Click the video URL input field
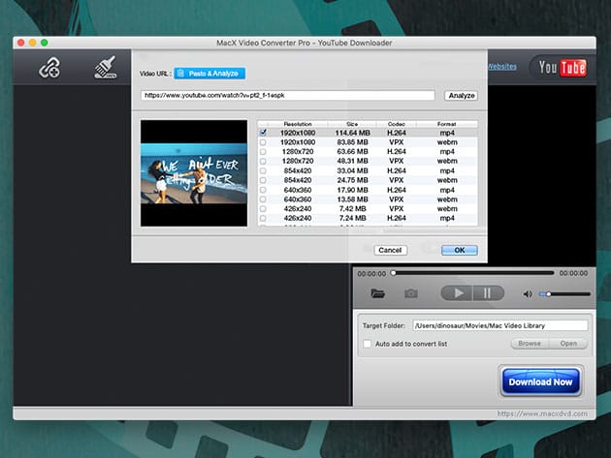Image resolution: width=611 pixels, height=458 pixels. [x=287, y=96]
